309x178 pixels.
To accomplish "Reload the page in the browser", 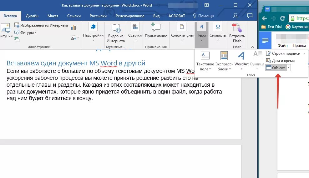I will point(282,18).
